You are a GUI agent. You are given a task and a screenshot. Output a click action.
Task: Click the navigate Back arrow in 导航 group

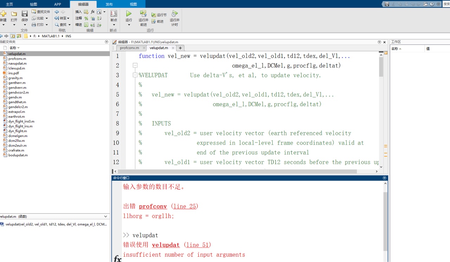point(57,12)
